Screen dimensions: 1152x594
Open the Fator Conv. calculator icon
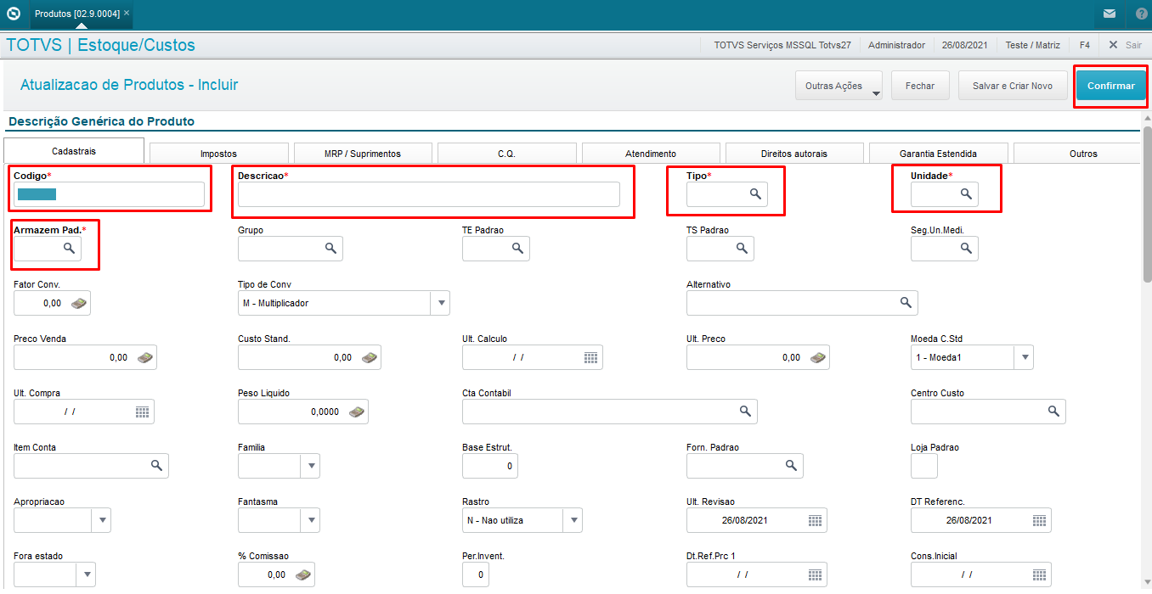click(78, 303)
